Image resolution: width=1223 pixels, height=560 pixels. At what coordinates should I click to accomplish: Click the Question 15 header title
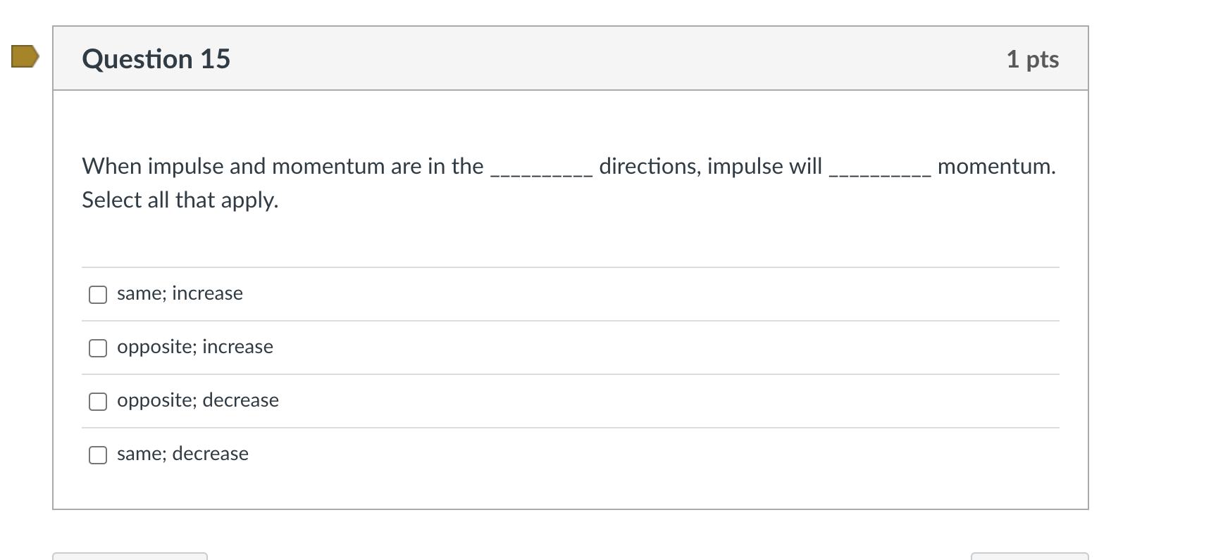(156, 58)
